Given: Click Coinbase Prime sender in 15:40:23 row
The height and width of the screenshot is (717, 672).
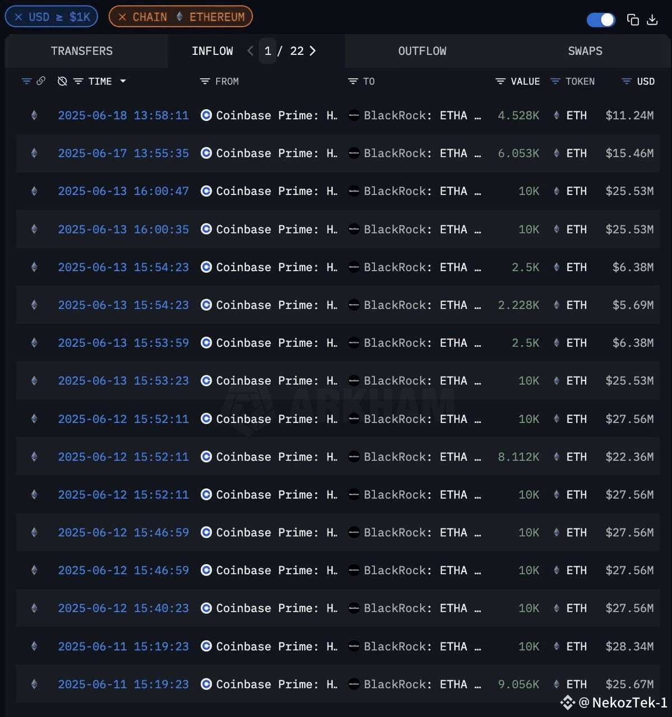Looking at the screenshot, I should [x=269, y=608].
